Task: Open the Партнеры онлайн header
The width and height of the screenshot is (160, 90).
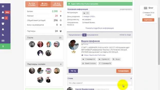Action: 44,64
